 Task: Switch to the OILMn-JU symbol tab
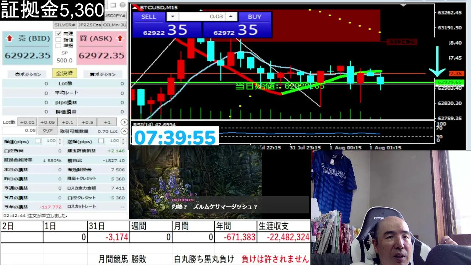pos(114,25)
